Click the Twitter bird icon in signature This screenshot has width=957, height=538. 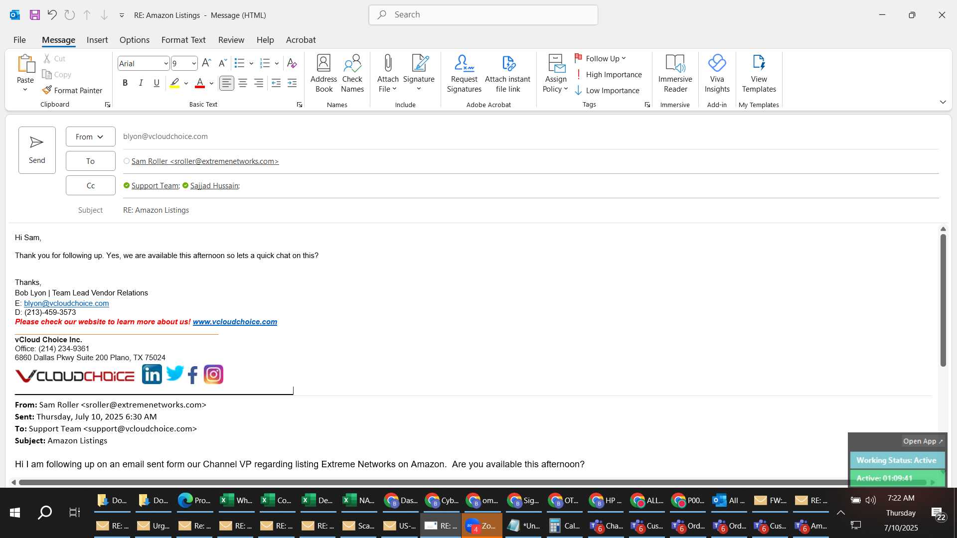point(175,373)
